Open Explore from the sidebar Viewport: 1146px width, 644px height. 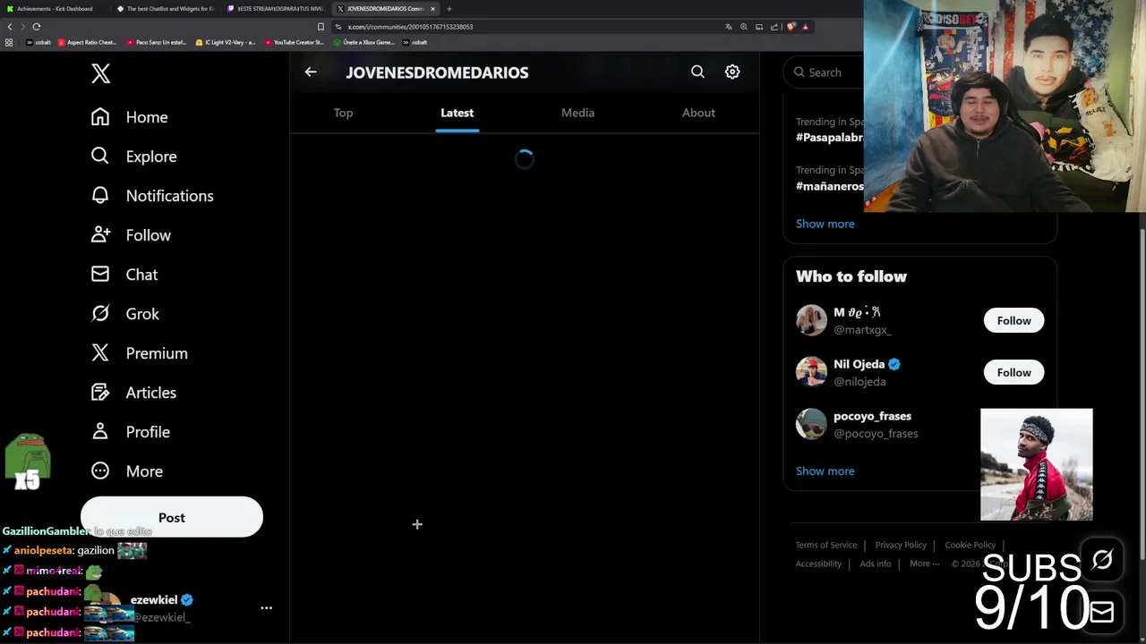pyautogui.click(x=133, y=157)
